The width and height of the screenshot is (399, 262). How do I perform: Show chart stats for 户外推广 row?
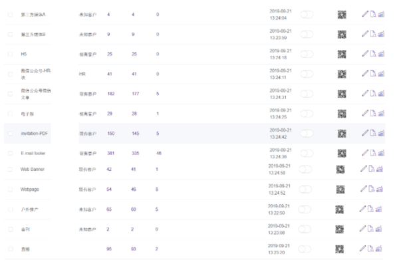pyautogui.click(x=378, y=209)
